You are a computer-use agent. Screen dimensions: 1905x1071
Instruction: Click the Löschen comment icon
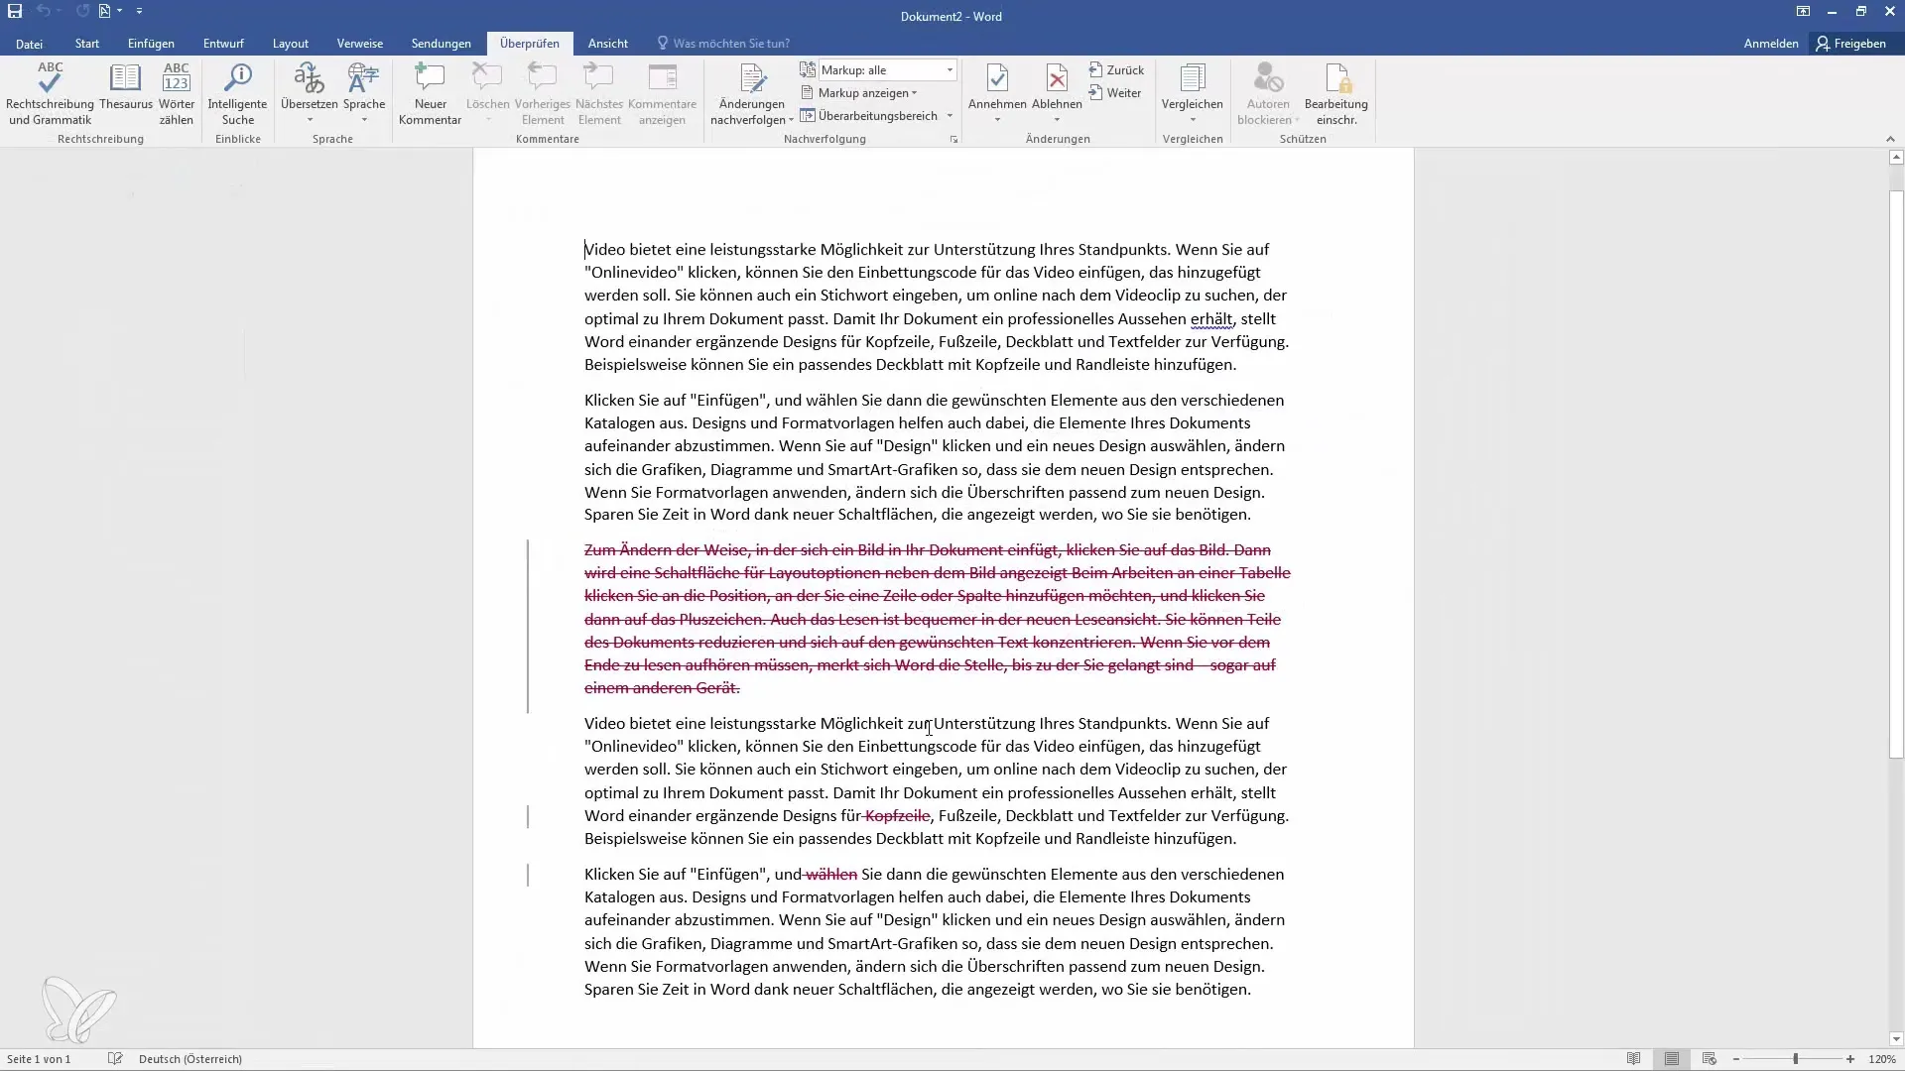point(487,77)
